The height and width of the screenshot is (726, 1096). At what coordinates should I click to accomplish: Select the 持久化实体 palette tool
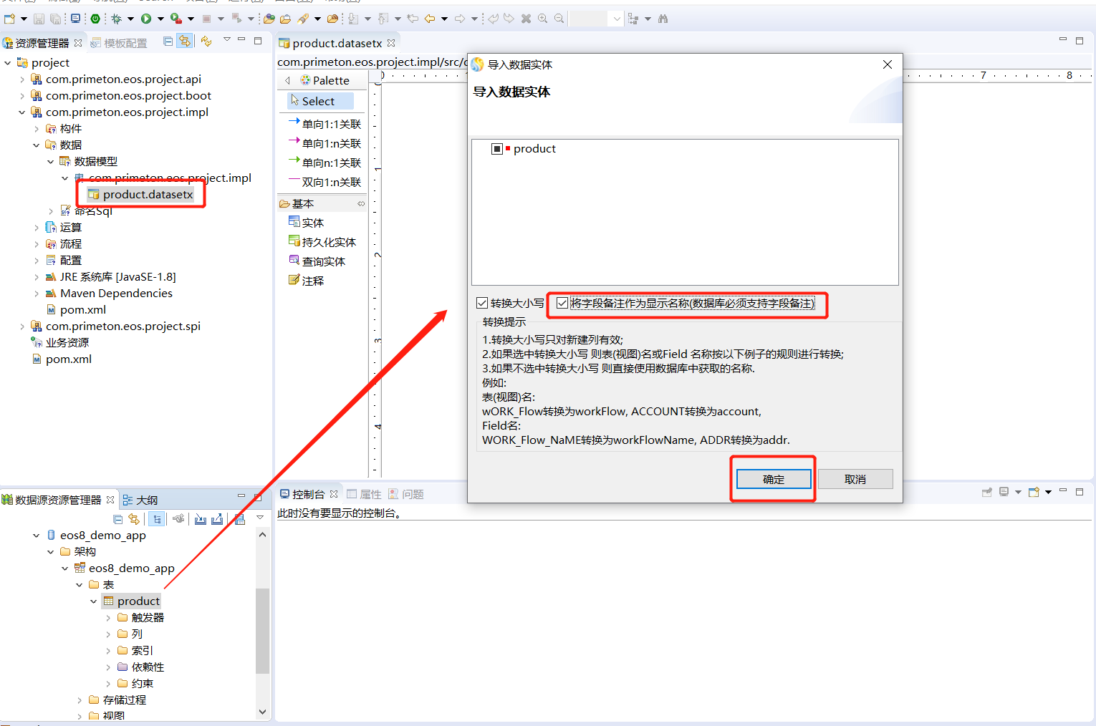tap(328, 242)
